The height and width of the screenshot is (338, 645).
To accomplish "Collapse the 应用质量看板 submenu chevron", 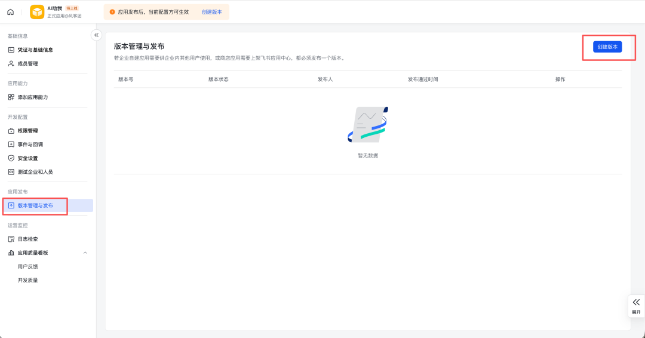I will pyautogui.click(x=85, y=253).
